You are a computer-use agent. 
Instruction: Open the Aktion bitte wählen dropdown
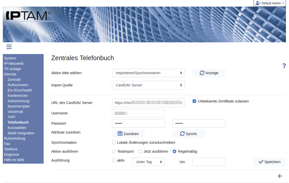[x=148, y=73]
